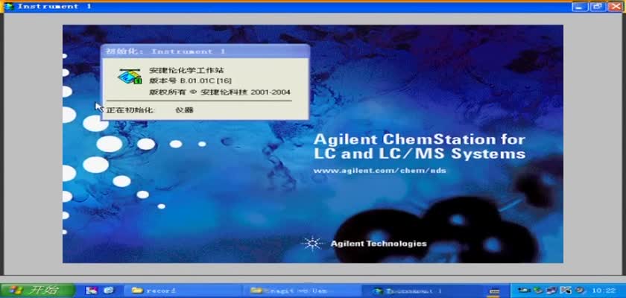Restore down the Instrument 1 window
The width and height of the screenshot is (626, 298).
click(x=597, y=7)
